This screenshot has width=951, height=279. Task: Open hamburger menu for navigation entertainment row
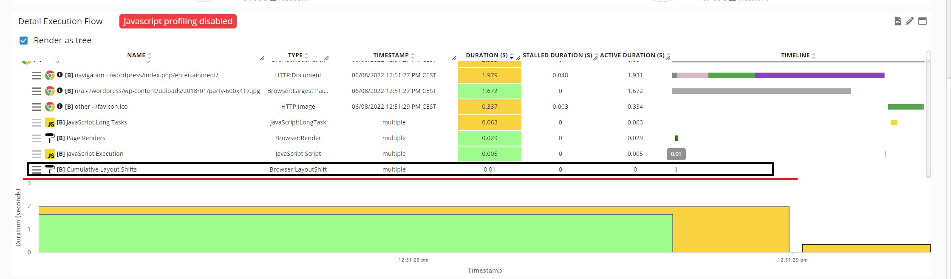(37, 76)
